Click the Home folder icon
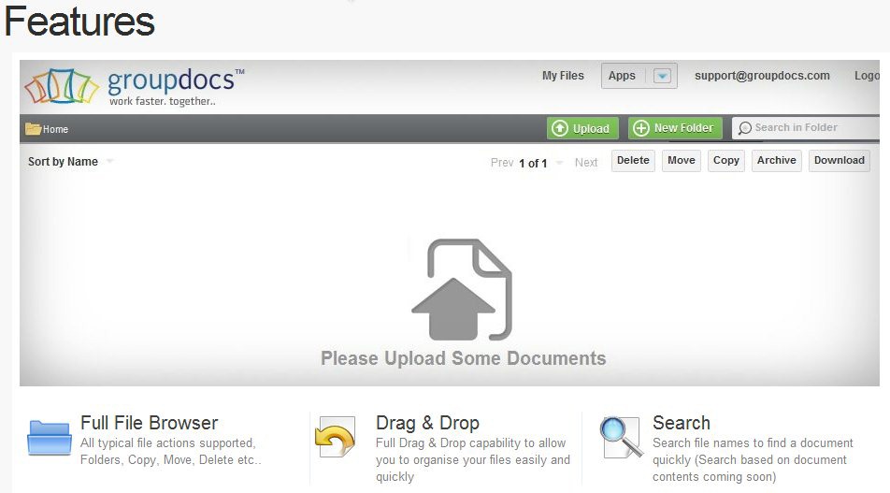This screenshot has height=493, width=890. (33, 129)
